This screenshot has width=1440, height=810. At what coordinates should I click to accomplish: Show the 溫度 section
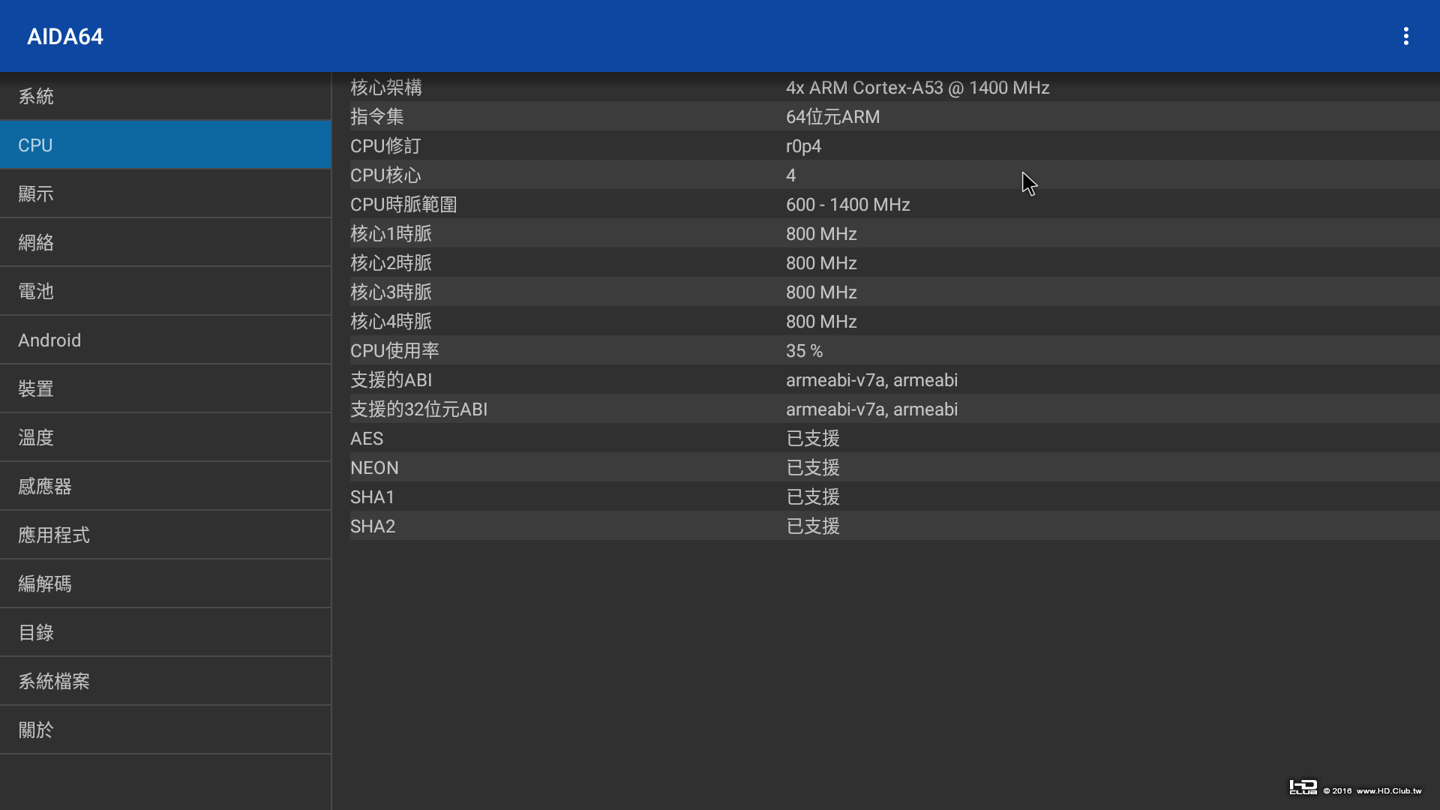point(165,438)
